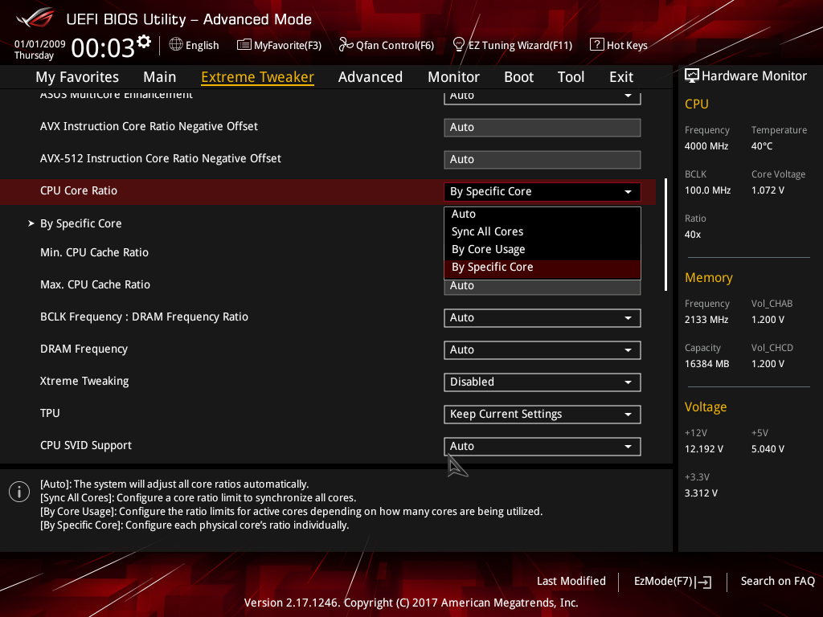The height and width of the screenshot is (617, 823).
Task: Open BCLK Frequency DRAM Ratio dropdown
Action: click(543, 318)
